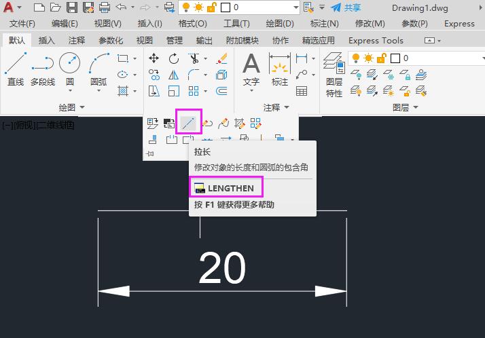Open the Text (文字) dropdown arrow

251,90
